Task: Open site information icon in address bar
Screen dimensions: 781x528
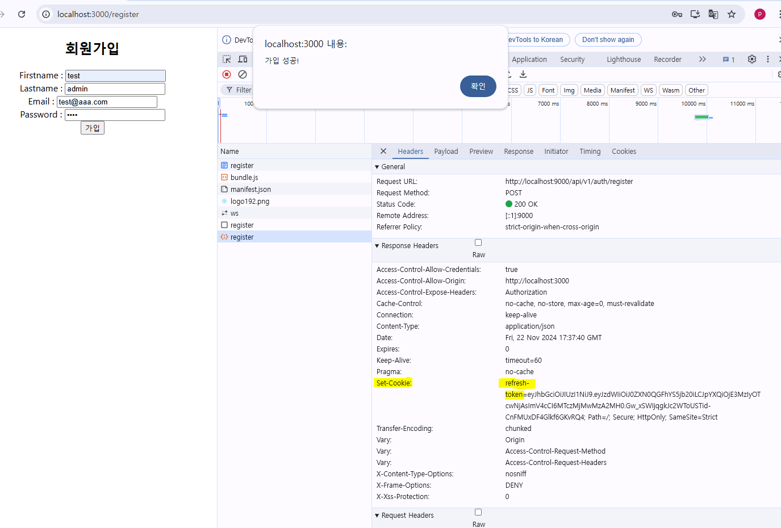Action: click(x=46, y=14)
